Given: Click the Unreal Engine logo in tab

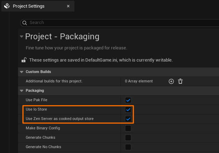Looking at the screenshot, I should [x=7, y=6].
